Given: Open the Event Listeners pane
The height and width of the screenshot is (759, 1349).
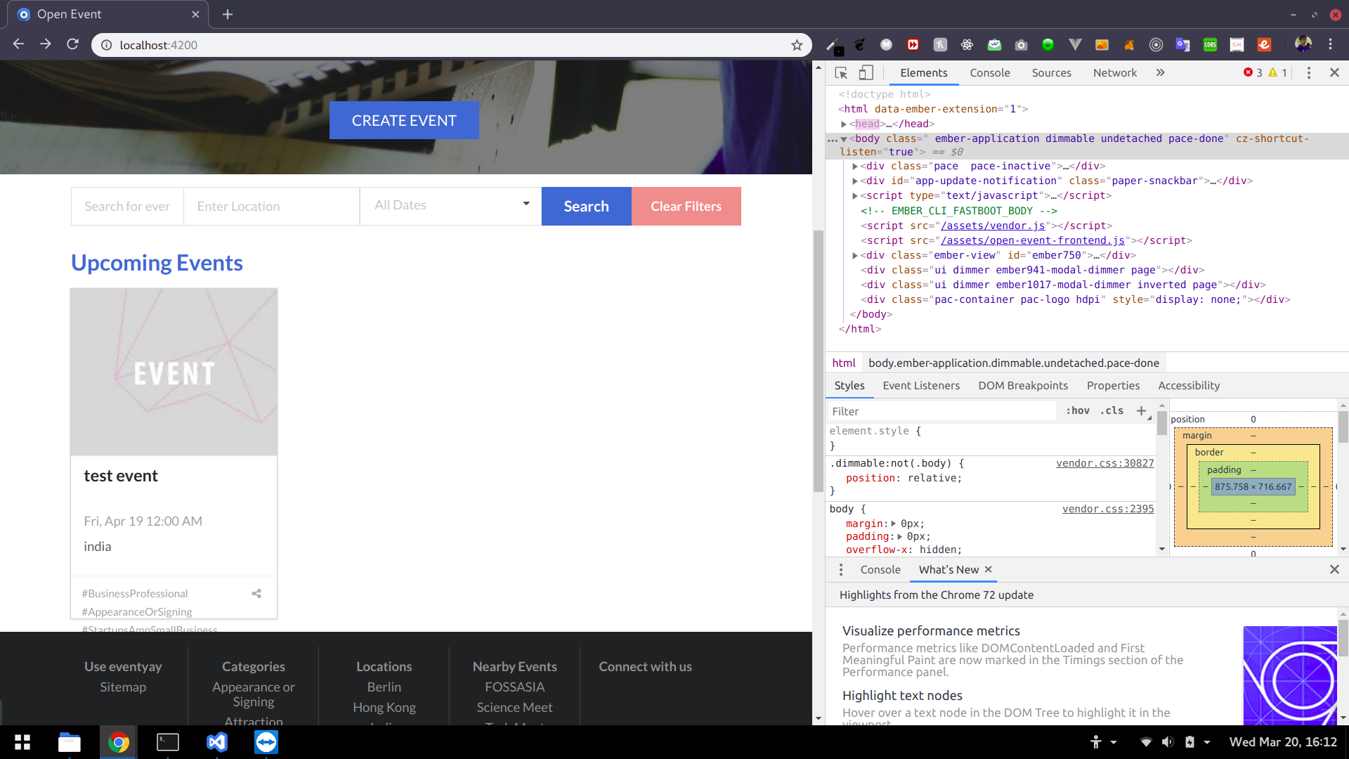Looking at the screenshot, I should [920, 385].
